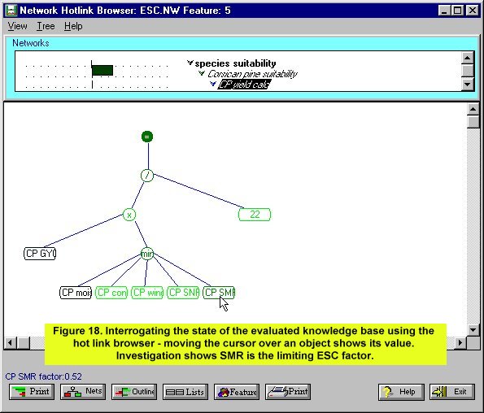Screen dimensions: 484x413
Task: Click the CP GYC node box
Action: pyautogui.click(x=40, y=254)
